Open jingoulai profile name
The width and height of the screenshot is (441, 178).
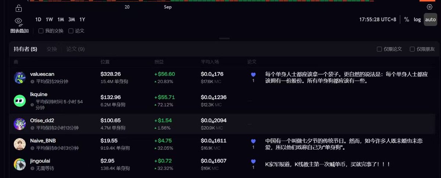[41, 161]
